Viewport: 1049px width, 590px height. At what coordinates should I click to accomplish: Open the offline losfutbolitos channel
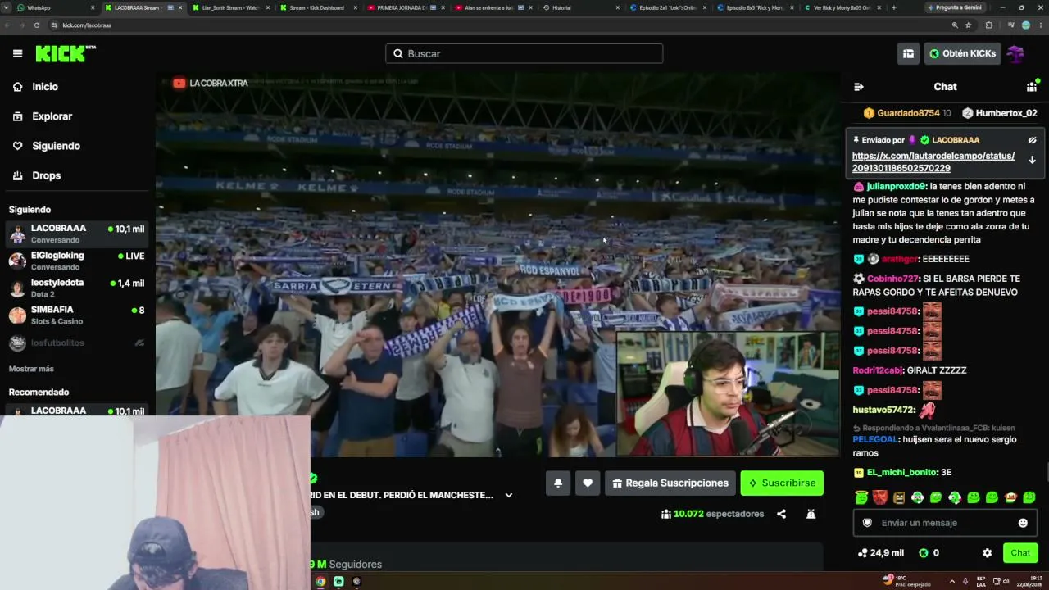77,343
